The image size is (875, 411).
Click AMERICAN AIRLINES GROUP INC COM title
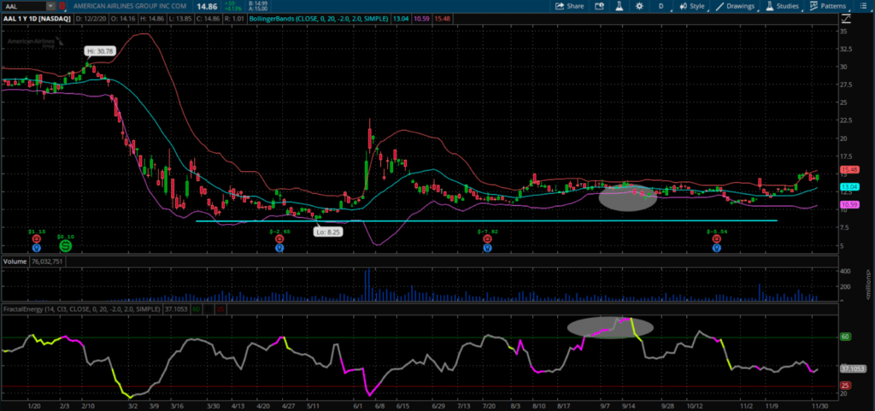point(130,6)
